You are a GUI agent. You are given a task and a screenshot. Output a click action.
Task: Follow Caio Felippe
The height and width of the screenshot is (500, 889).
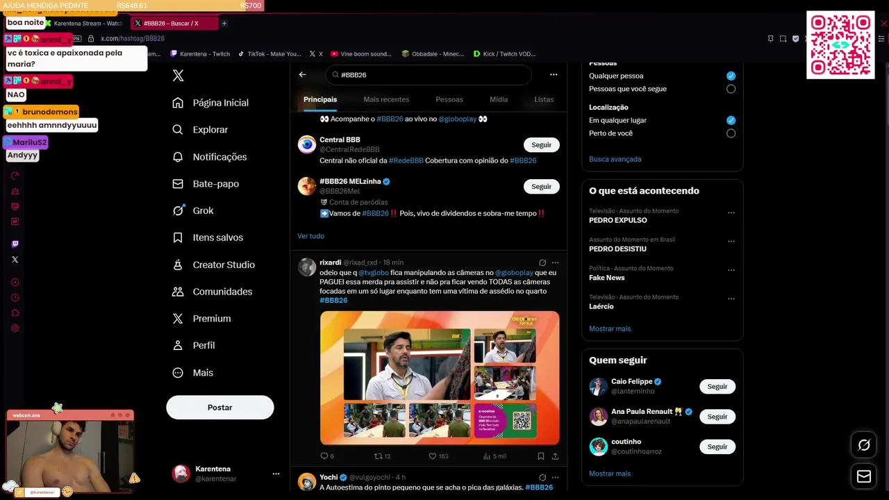(x=717, y=387)
